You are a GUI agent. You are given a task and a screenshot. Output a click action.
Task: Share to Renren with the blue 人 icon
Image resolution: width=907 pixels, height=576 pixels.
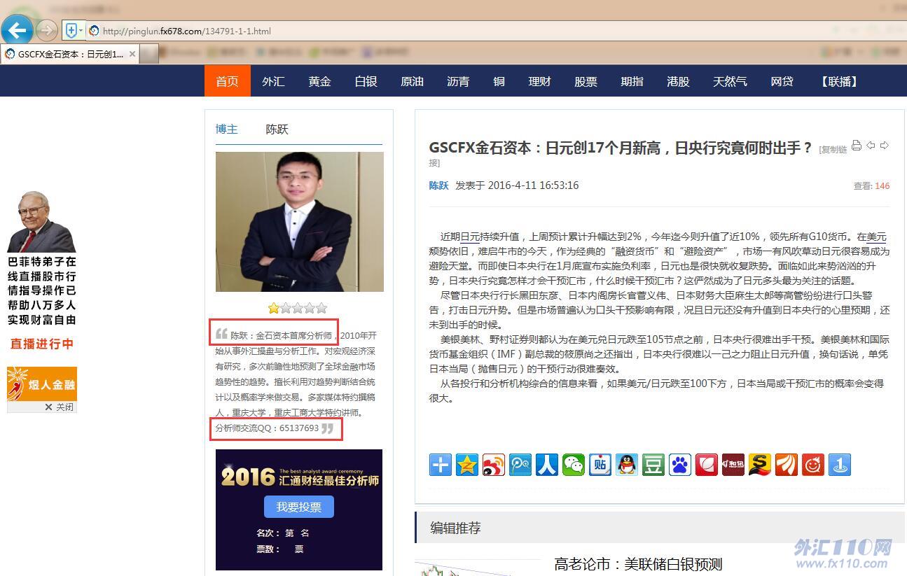coord(547,465)
